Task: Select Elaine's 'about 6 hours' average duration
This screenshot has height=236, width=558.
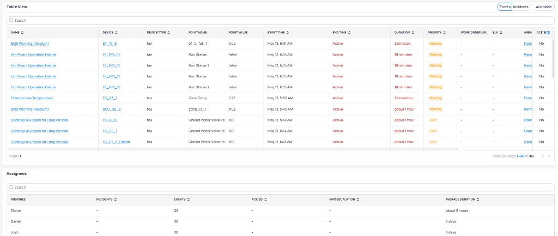Action: [457, 211]
